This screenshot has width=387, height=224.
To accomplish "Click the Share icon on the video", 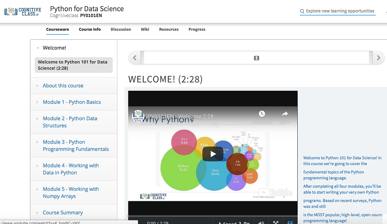I will point(285,113).
